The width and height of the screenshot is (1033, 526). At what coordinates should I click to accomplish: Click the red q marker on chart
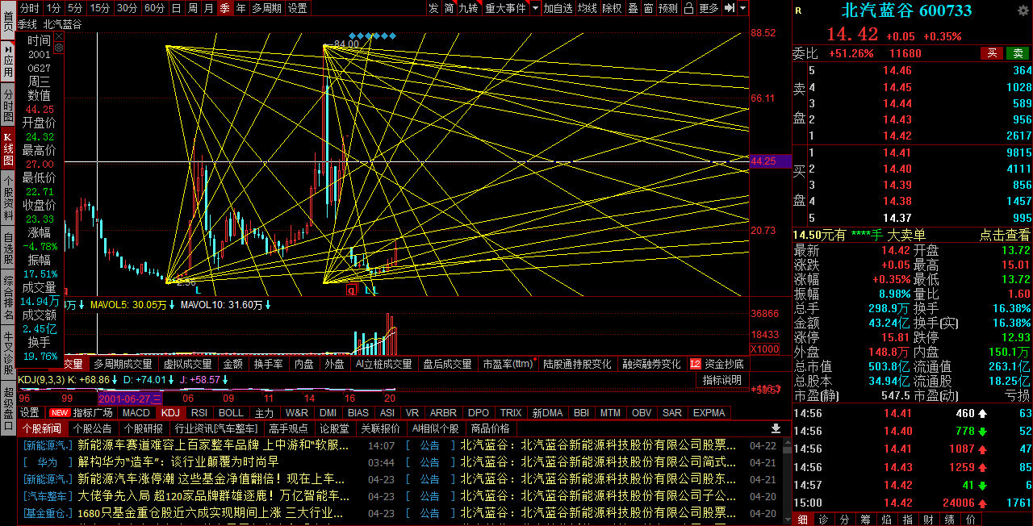point(351,289)
